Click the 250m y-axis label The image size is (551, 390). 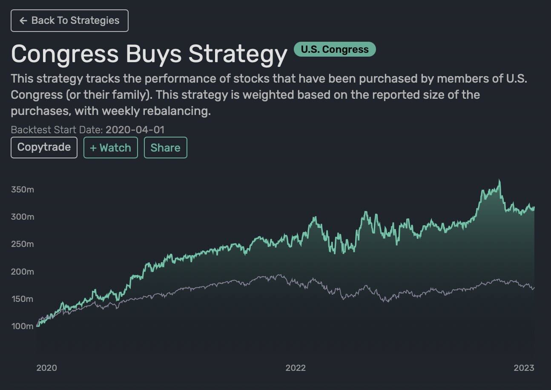click(x=22, y=244)
